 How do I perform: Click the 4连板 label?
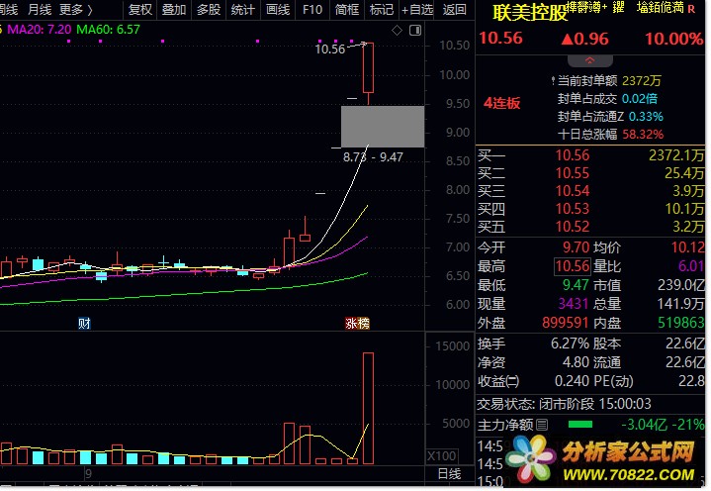502,104
